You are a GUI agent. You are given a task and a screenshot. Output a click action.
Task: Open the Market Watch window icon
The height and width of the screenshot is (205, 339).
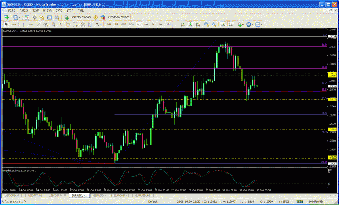[27, 17]
